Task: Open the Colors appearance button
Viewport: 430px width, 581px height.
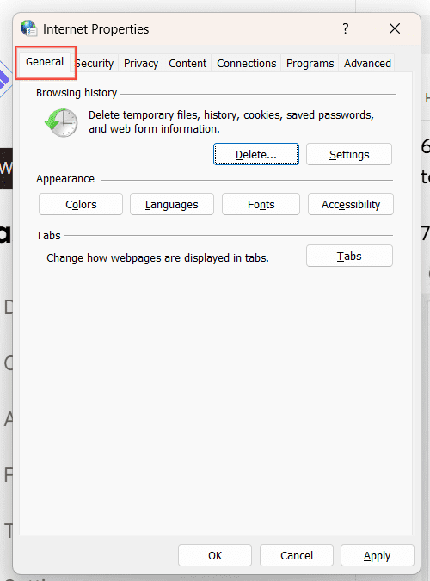Action: point(81,204)
